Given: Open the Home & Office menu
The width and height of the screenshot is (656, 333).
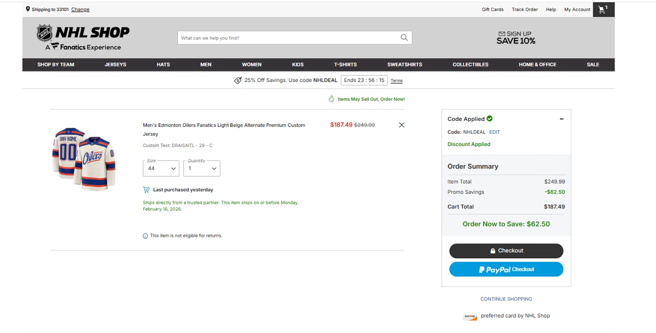Looking at the screenshot, I should (537, 65).
